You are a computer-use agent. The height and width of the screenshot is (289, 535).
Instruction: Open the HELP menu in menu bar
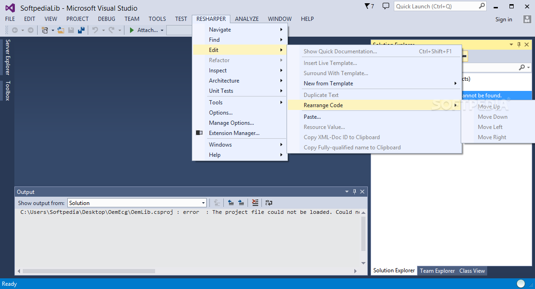[307, 19]
